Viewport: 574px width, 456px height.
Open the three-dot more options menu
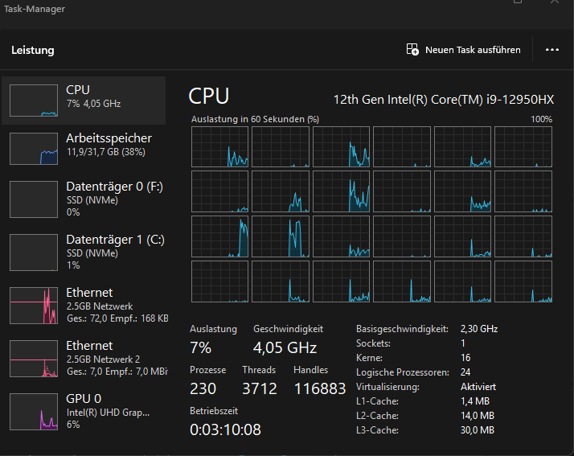pyautogui.click(x=551, y=50)
